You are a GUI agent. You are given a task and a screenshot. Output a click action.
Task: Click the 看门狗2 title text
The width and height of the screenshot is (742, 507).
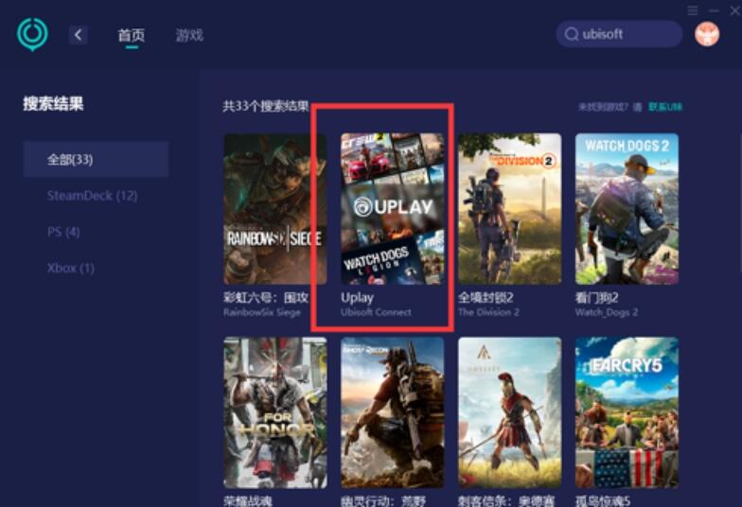pos(596,297)
